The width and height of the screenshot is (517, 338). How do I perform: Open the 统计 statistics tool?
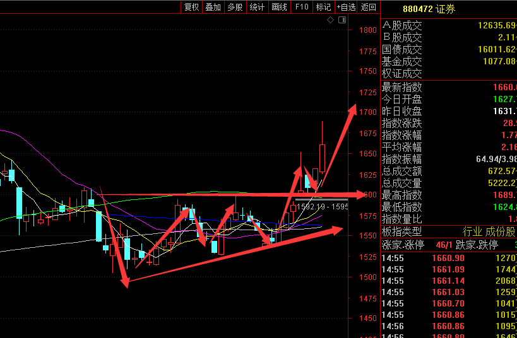(257, 7)
